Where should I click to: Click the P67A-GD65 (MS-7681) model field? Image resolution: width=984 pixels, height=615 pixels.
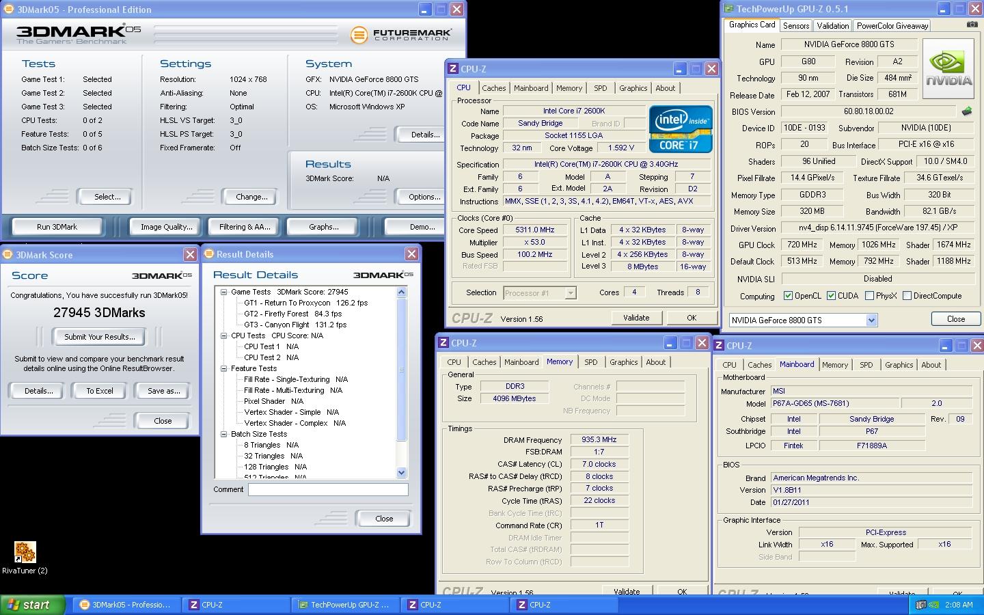[835, 404]
